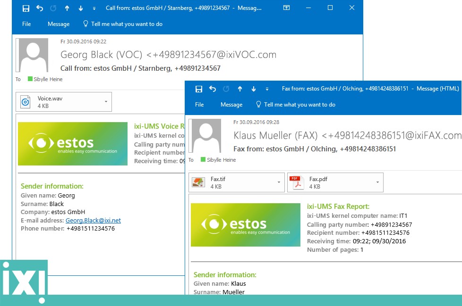This screenshot has height=306, width=462.
Task: Go to previous item in Call window
Action: 67,8
